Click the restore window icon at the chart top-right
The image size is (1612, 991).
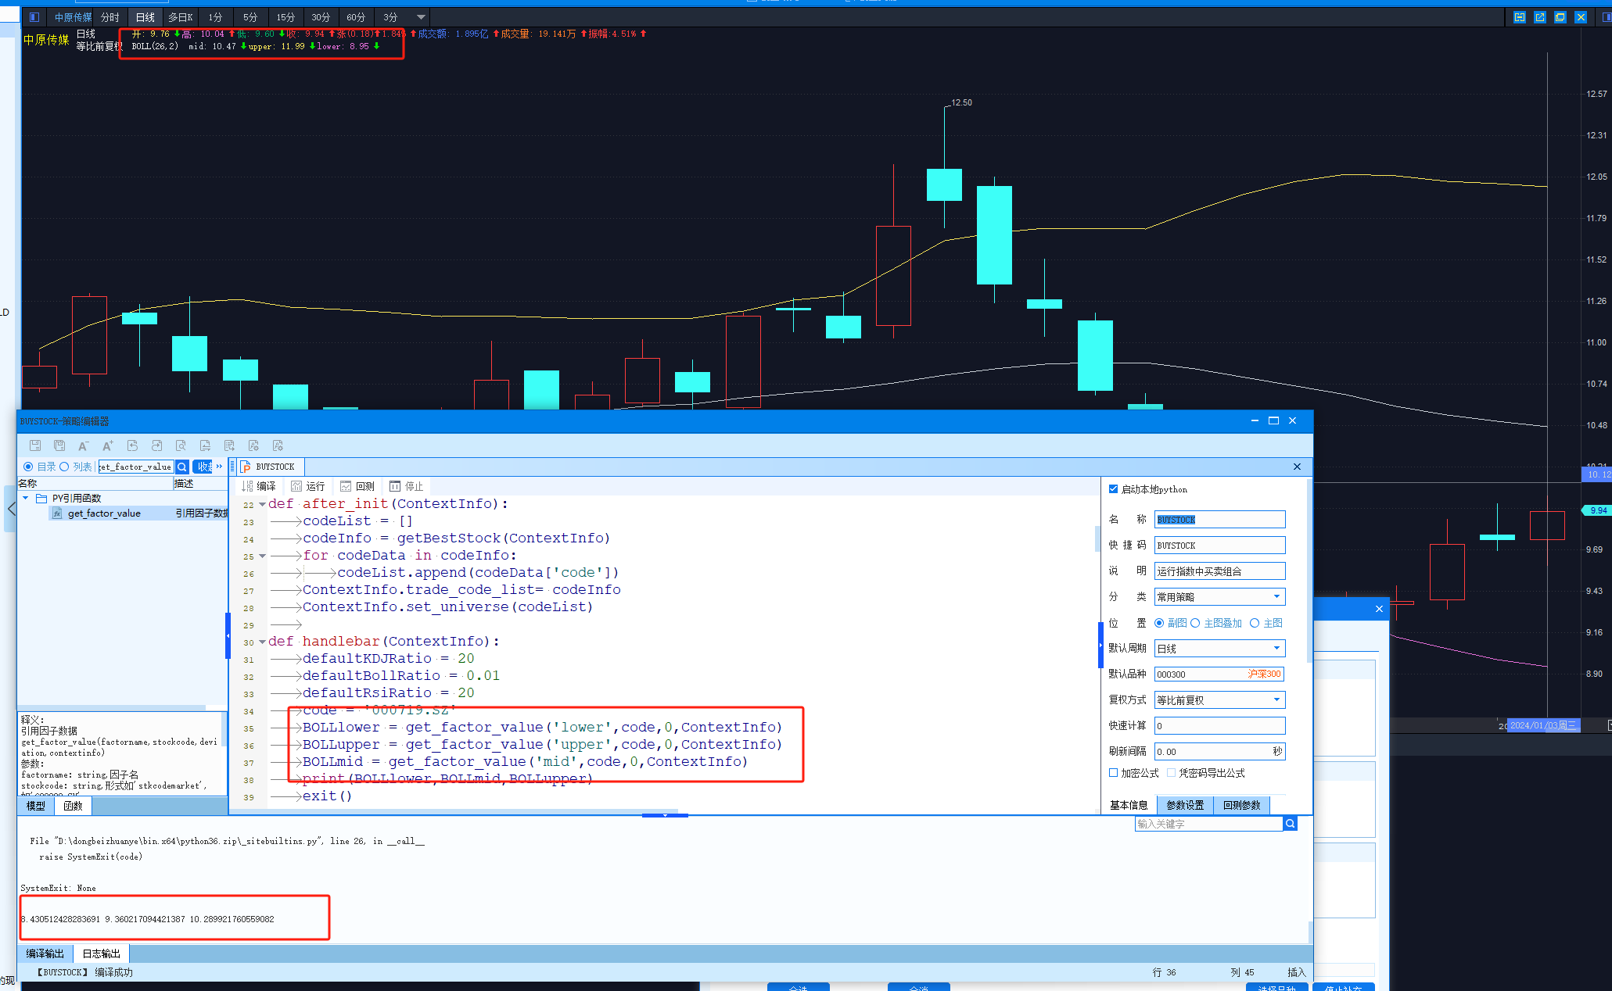1560,17
